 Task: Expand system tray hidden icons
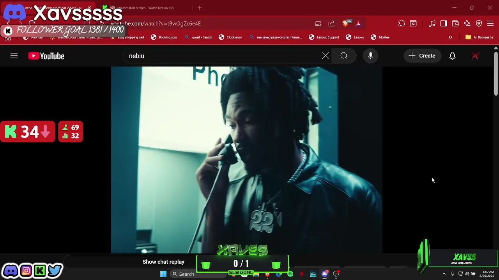[x=444, y=274]
